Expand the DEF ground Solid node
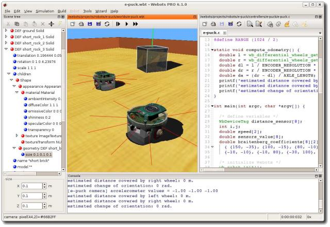Image resolution: width=330 pixels, height=227 pixels. click(6, 31)
